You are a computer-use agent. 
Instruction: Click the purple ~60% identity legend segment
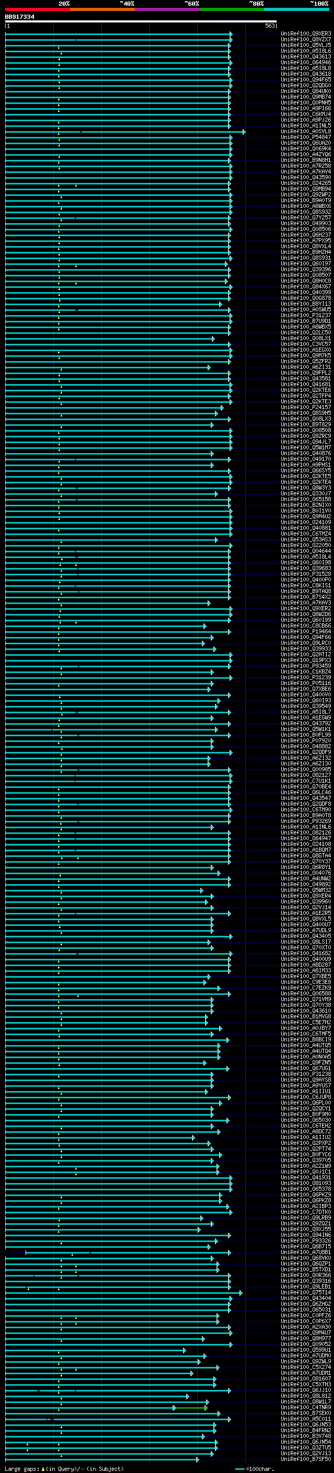[168, 9]
